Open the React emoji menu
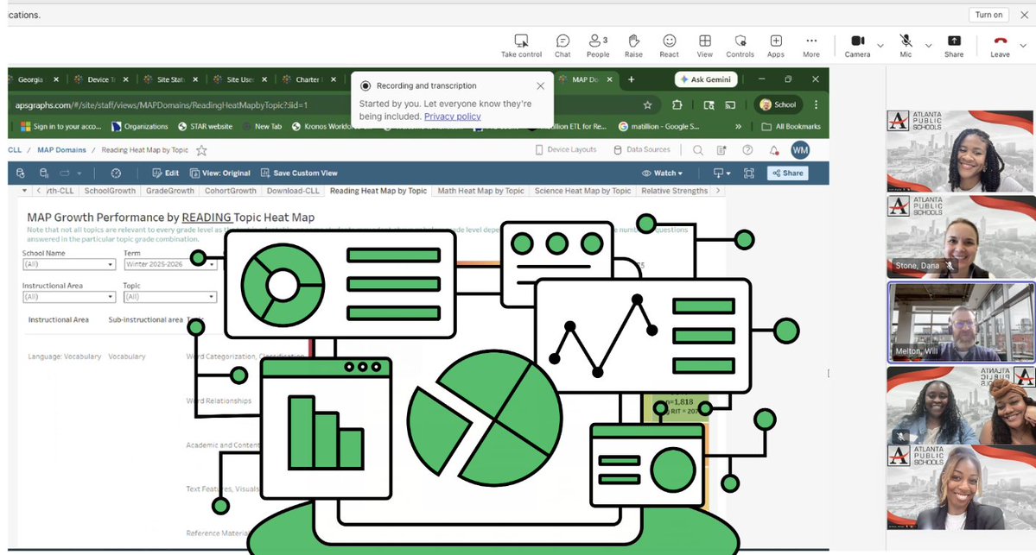This screenshot has width=1036, height=555. click(x=670, y=47)
